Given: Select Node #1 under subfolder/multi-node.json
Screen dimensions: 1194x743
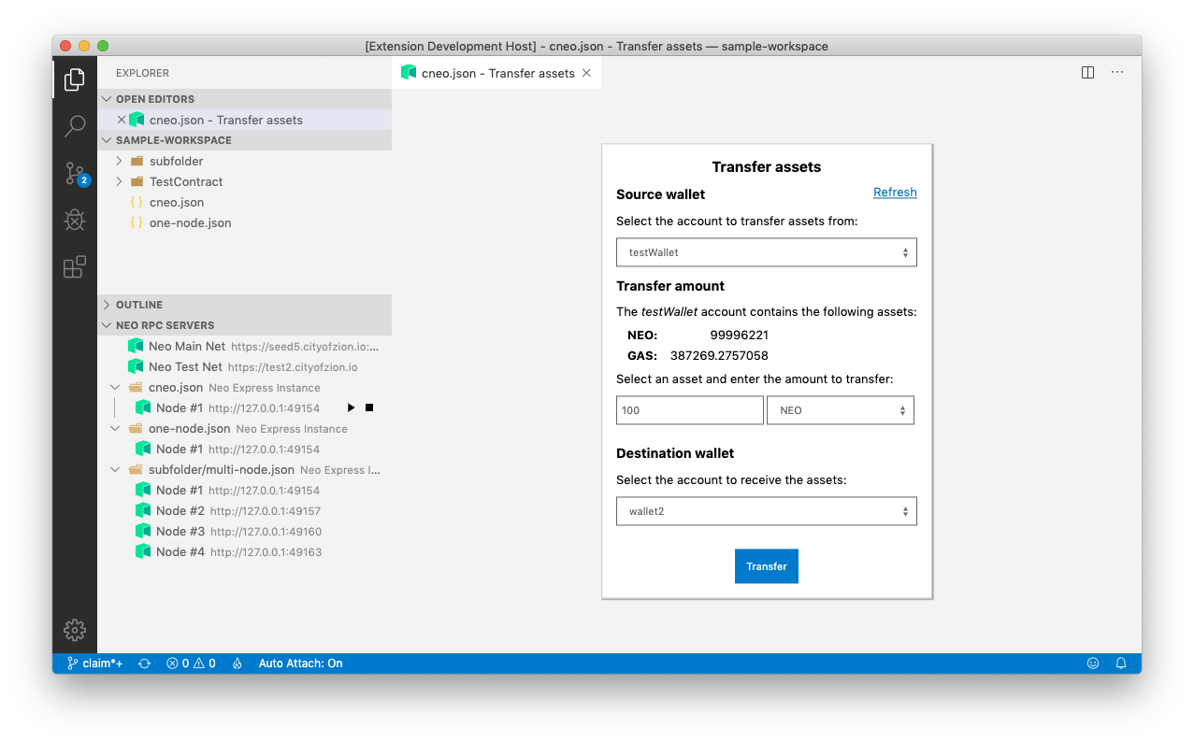Looking at the screenshot, I should coord(244,491).
